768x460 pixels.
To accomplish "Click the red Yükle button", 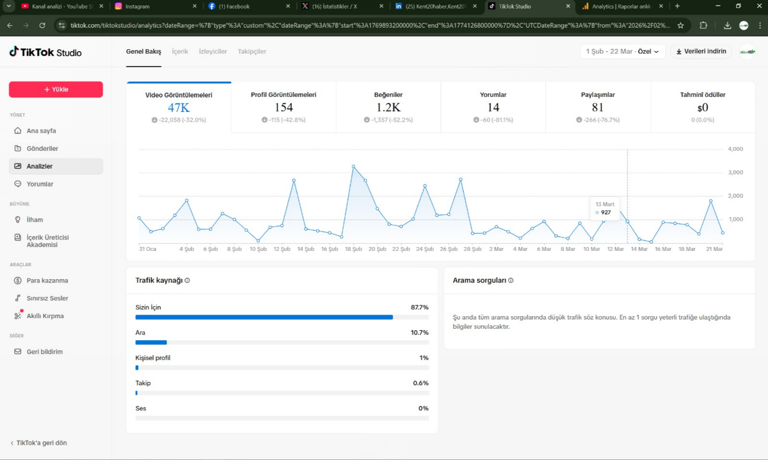I will click(56, 89).
